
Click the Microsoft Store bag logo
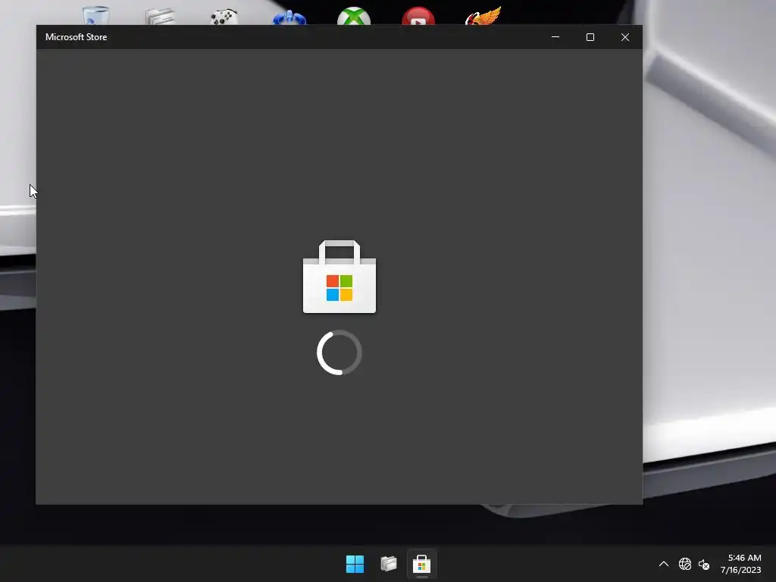[339, 277]
